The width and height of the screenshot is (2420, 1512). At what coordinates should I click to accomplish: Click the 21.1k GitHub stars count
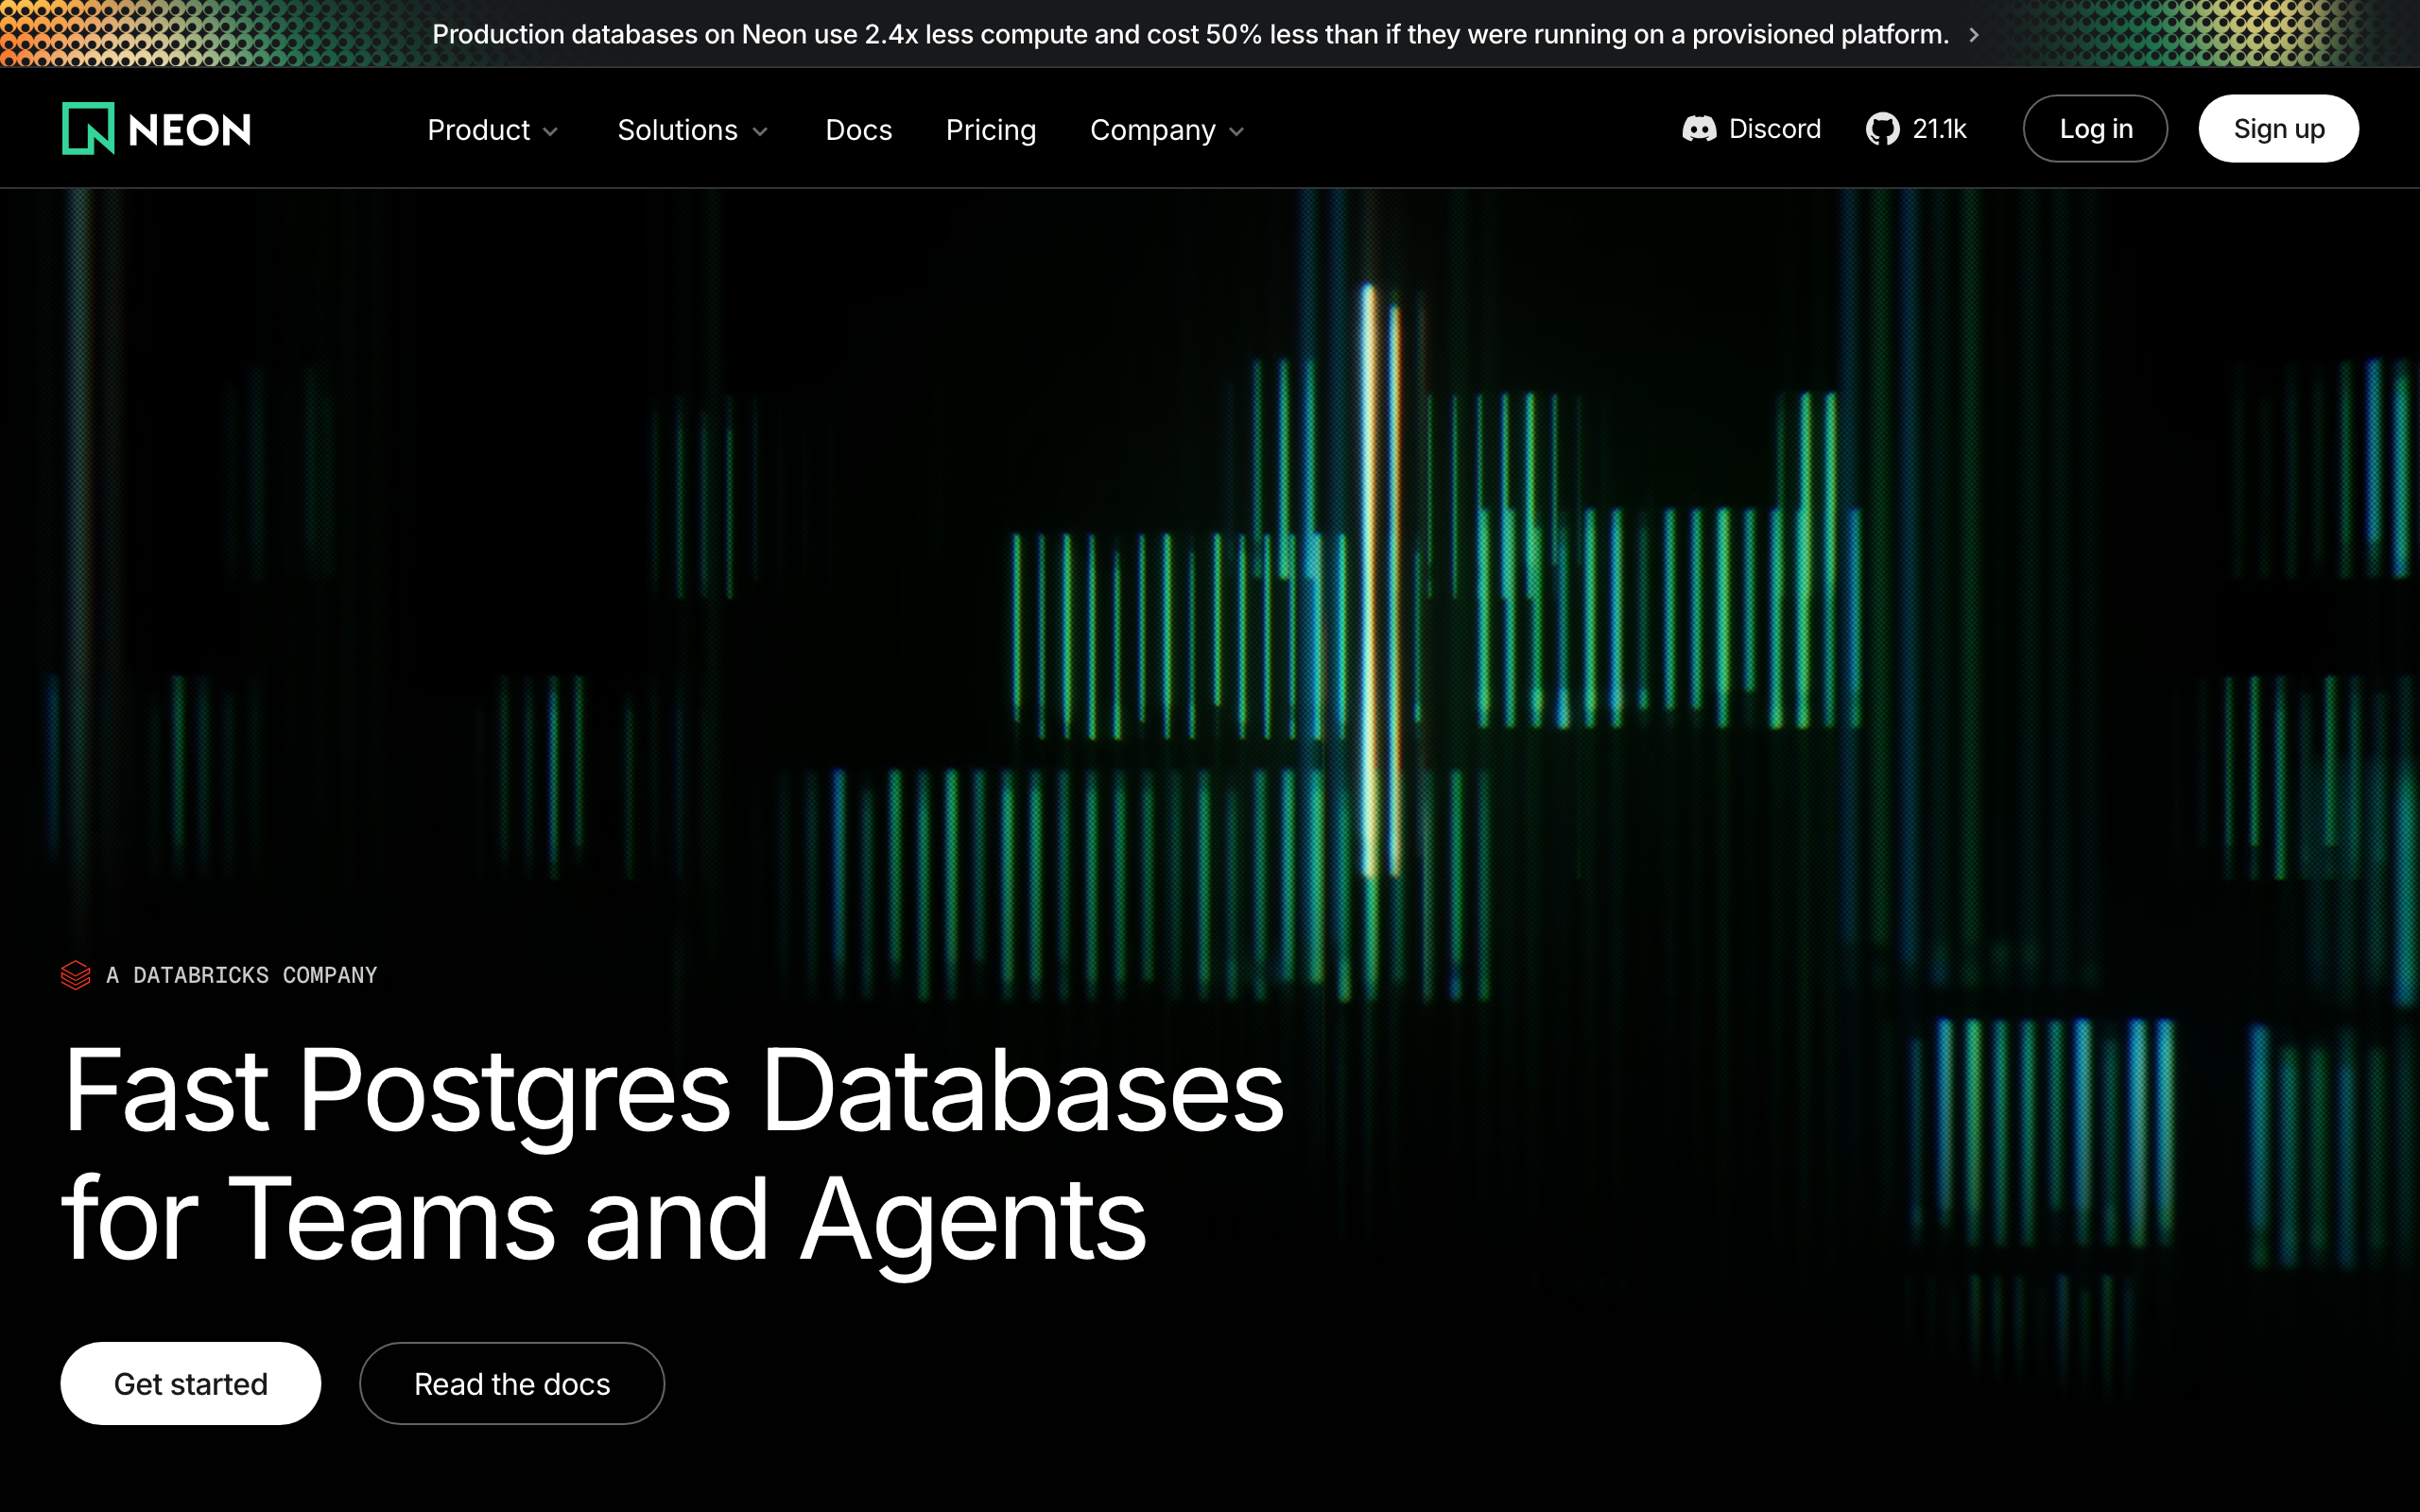pyautogui.click(x=1939, y=129)
